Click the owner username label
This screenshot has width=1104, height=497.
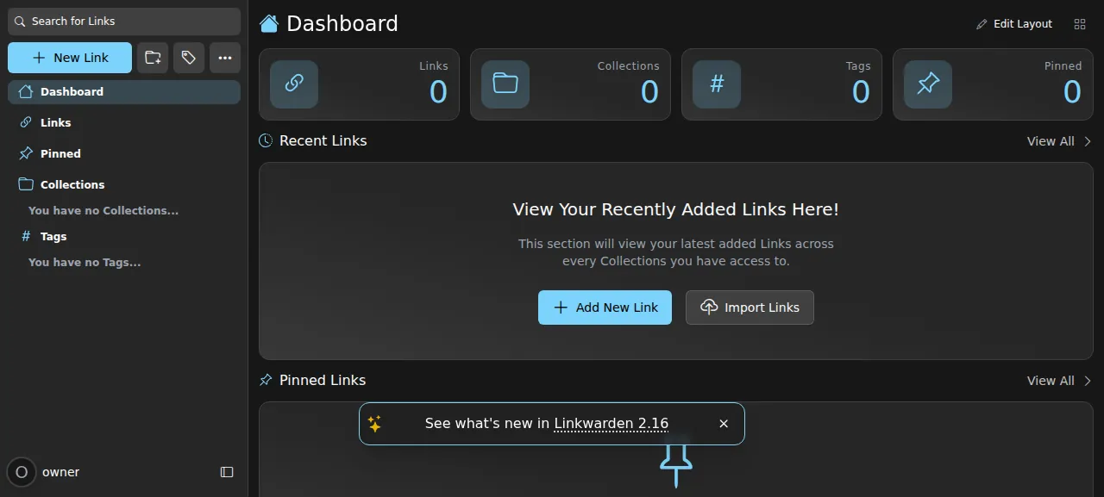pos(60,472)
